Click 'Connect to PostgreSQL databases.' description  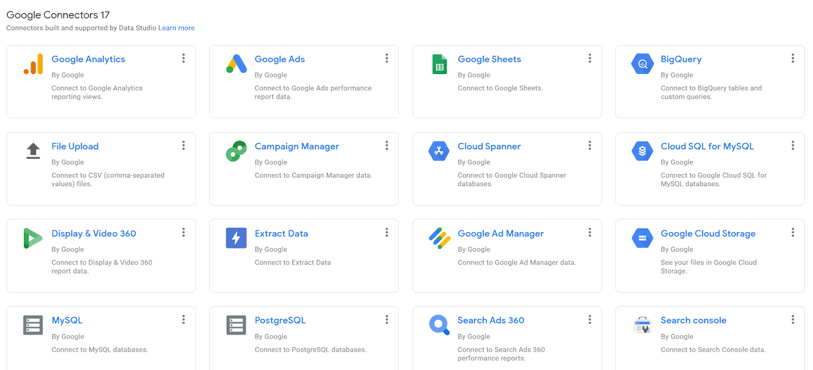[x=310, y=350]
